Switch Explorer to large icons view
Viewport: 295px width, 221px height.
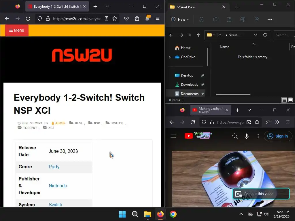(x=290, y=100)
